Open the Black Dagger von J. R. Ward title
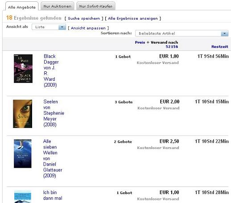 [x=51, y=70]
